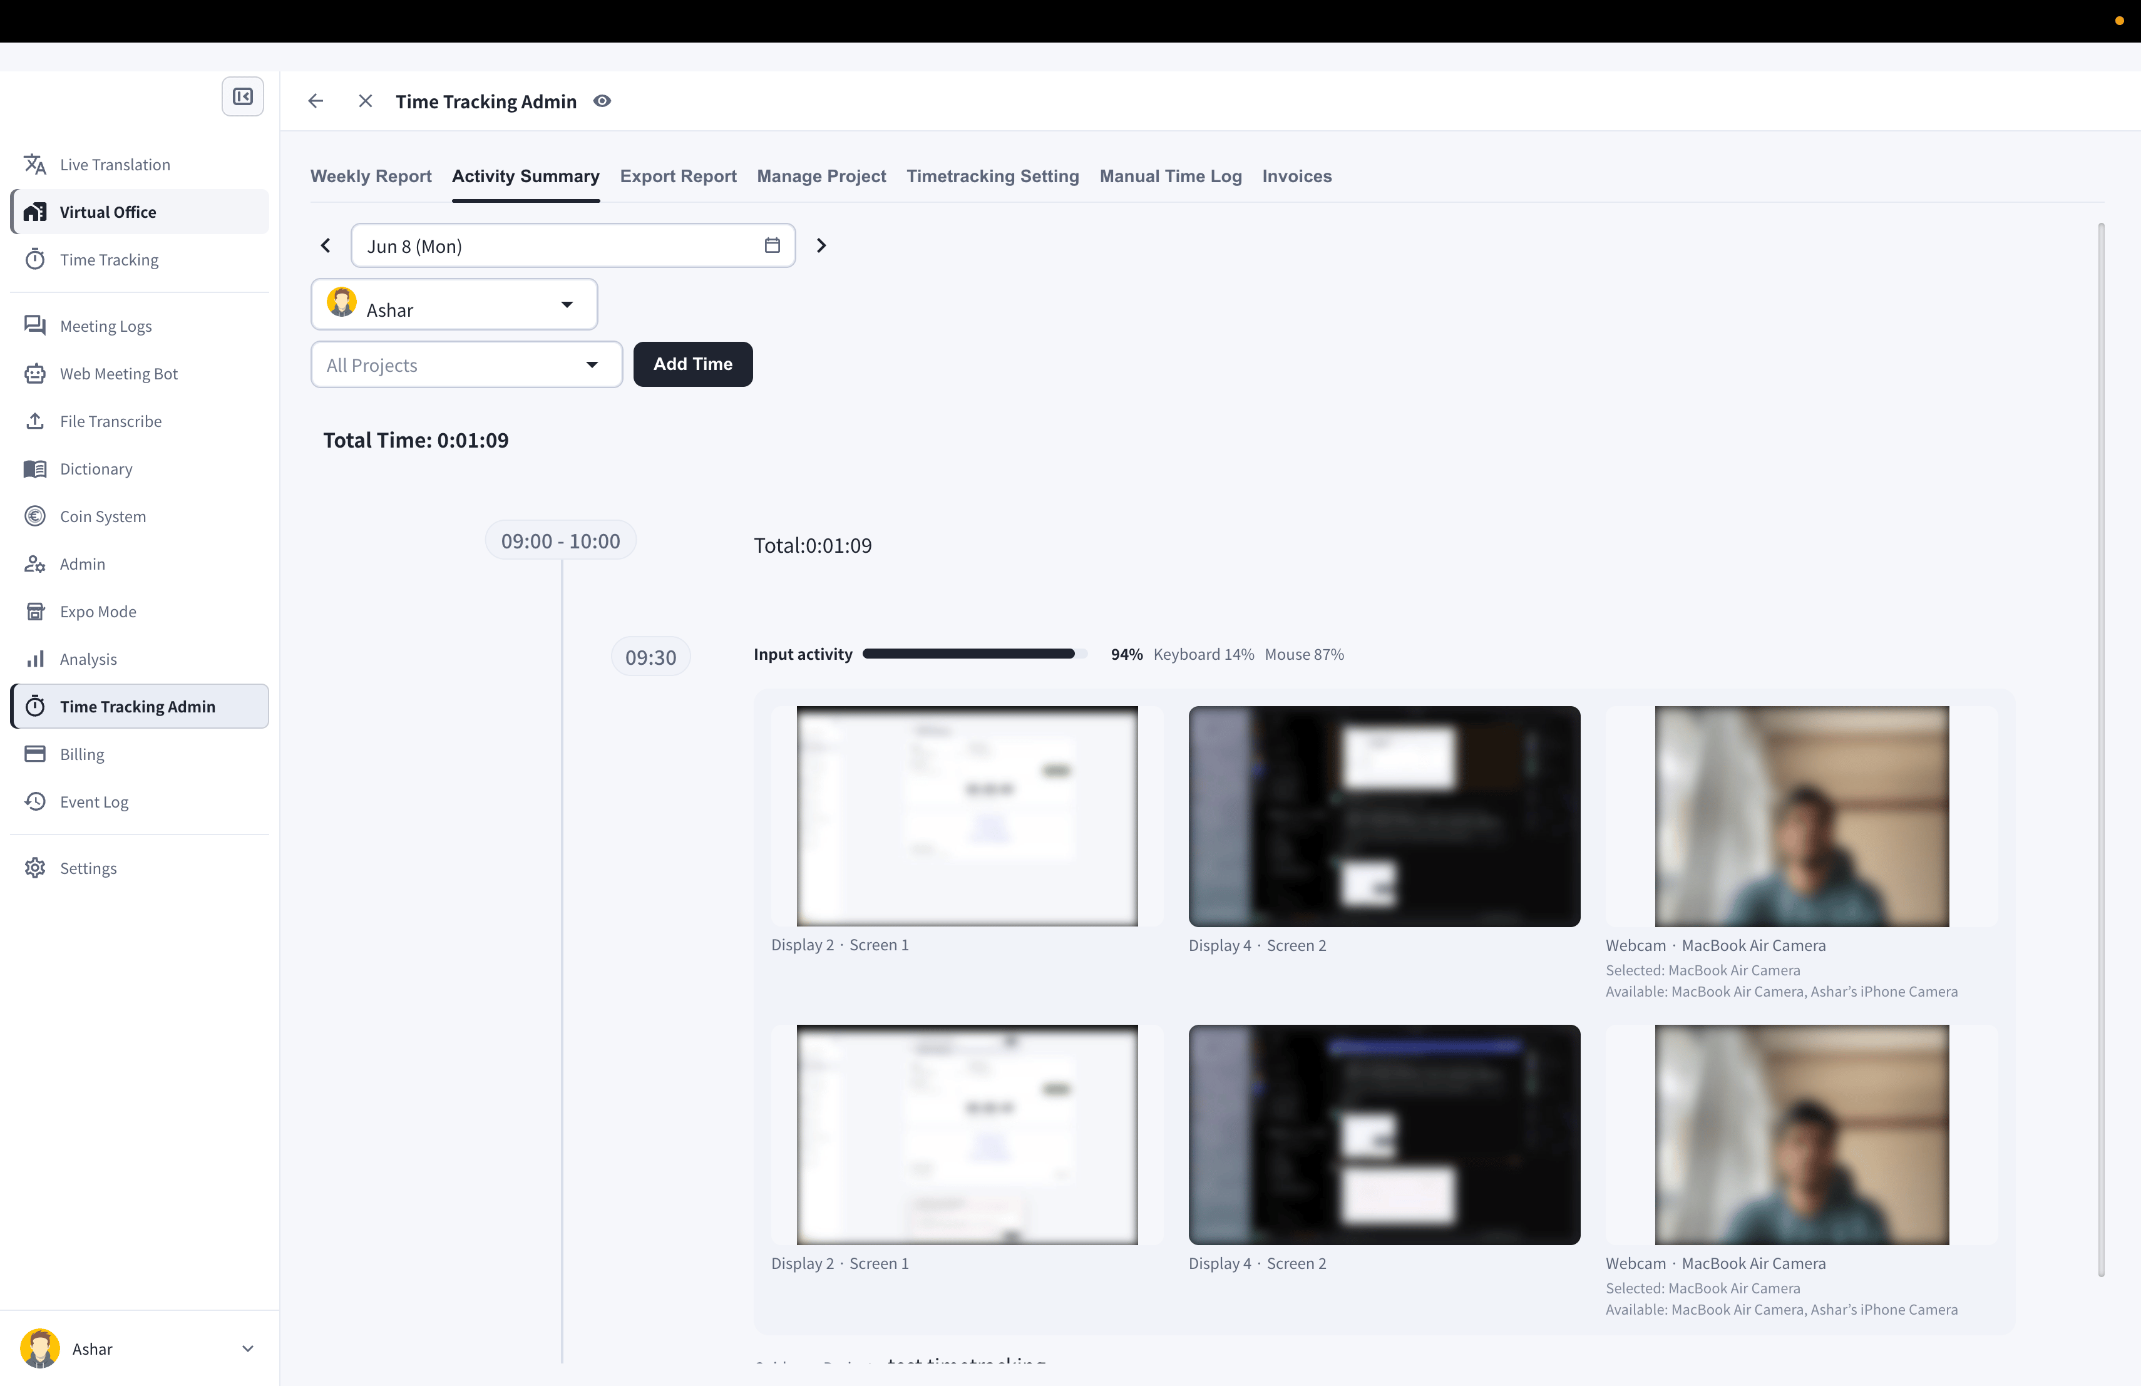Click the Ashar avatar in user dropdown
The height and width of the screenshot is (1386, 2141).
[x=342, y=302]
